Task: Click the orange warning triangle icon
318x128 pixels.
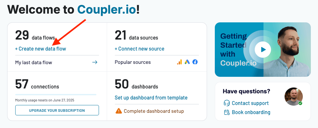Action: (119, 111)
